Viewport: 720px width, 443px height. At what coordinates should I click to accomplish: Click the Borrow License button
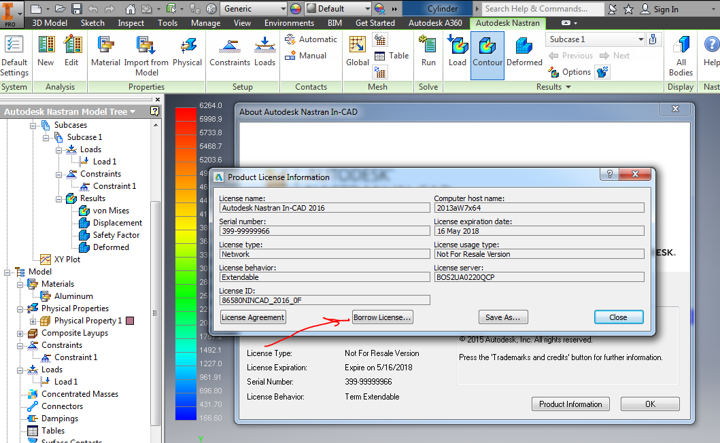[382, 317]
